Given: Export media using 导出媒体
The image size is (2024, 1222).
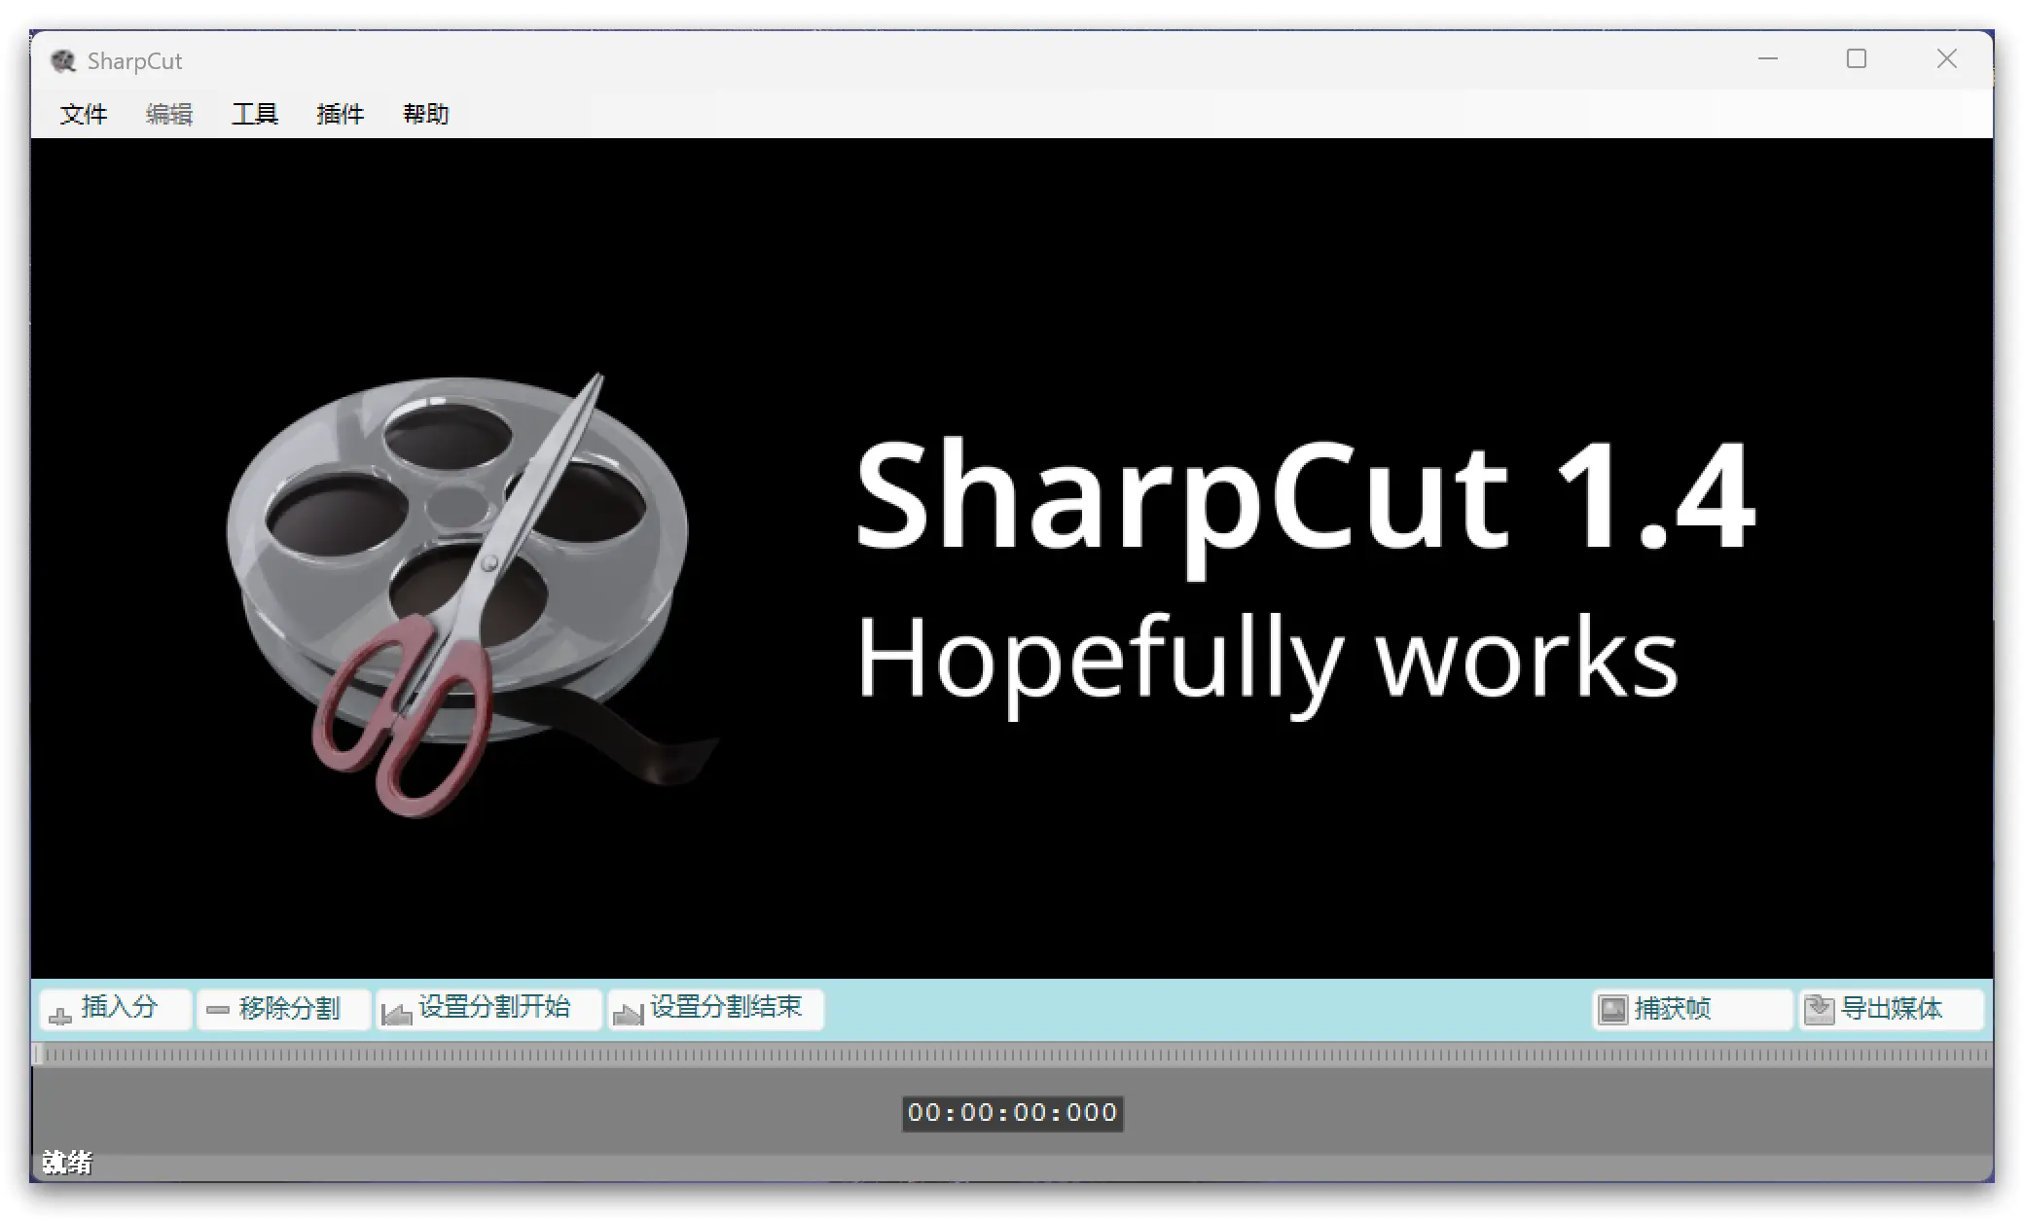Looking at the screenshot, I should 1891,1009.
